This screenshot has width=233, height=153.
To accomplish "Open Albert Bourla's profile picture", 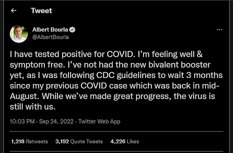I will point(19,34).
